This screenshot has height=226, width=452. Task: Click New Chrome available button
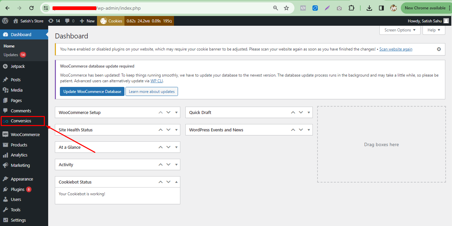pyautogui.click(x=425, y=8)
